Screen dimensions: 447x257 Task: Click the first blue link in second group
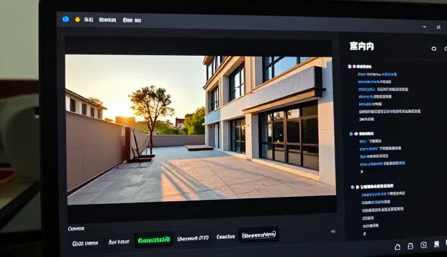[363, 141]
